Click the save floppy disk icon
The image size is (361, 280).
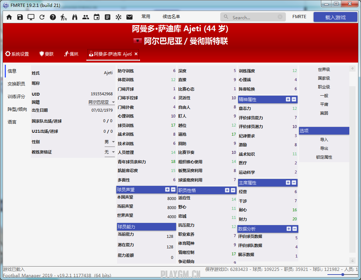[20, 17]
